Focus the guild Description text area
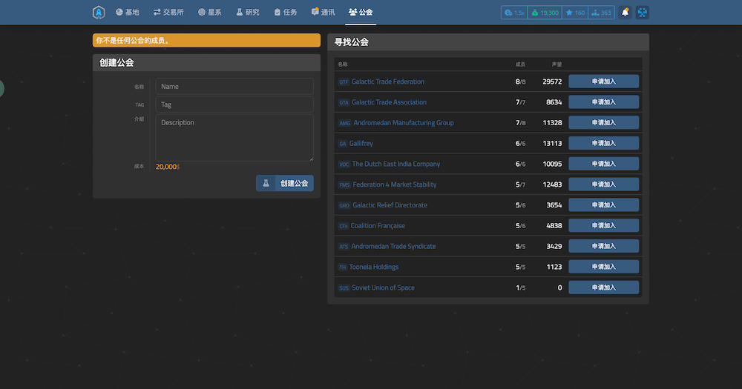Screen dimensions: 742x389 click(234, 137)
